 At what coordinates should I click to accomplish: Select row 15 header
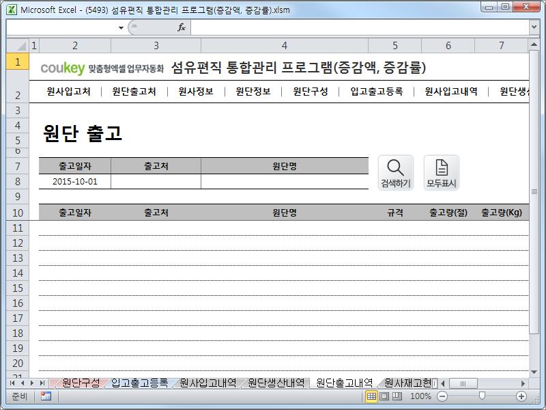pyautogui.click(x=18, y=288)
